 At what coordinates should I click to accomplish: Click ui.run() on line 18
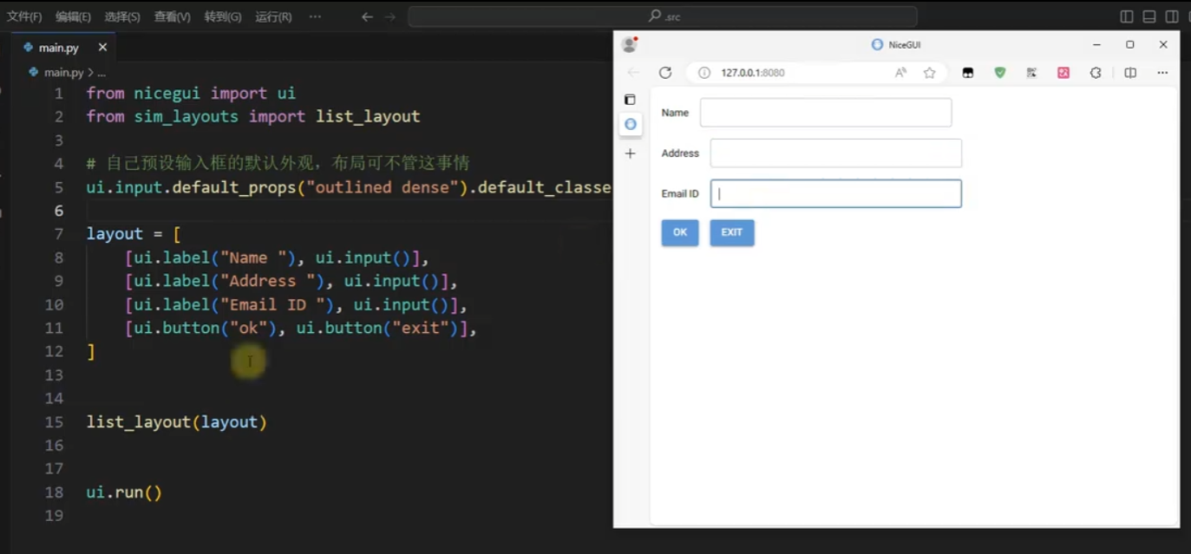(x=124, y=492)
